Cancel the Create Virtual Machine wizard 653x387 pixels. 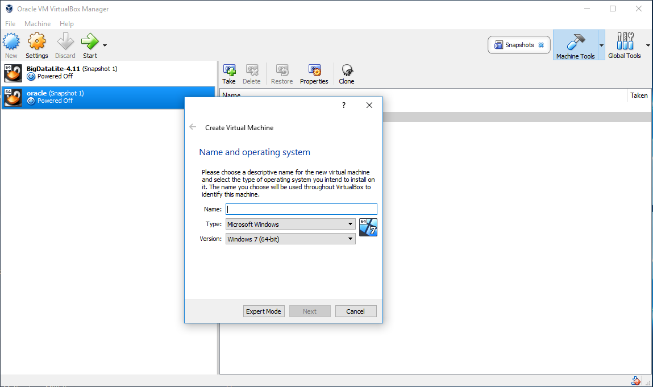point(355,311)
